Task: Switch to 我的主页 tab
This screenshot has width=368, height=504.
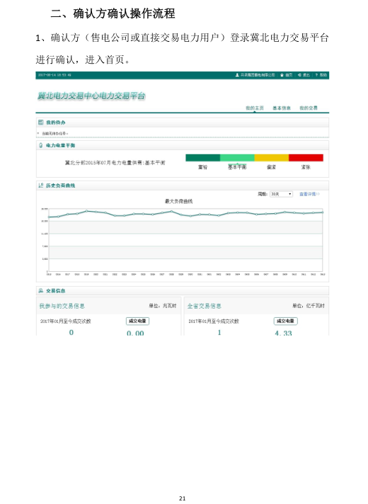Action: tap(255, 108)
